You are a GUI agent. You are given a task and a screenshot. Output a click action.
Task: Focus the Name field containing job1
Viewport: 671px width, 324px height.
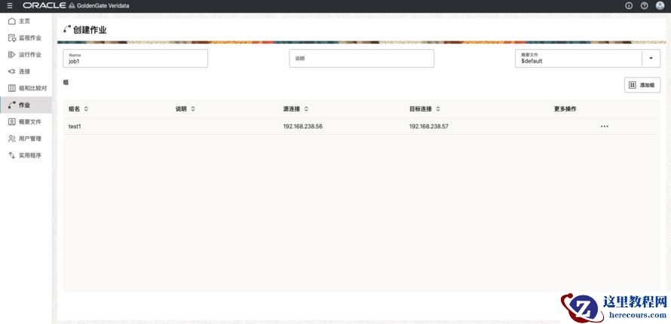[135, 58]
